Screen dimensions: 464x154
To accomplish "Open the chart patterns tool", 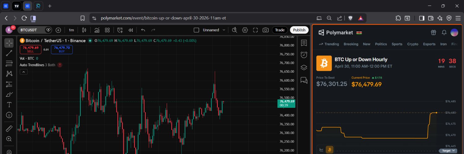I will [9, 74].
